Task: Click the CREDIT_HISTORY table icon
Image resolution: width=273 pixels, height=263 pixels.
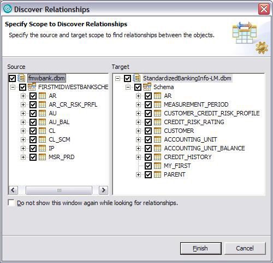Action: (x=158, y=157)
